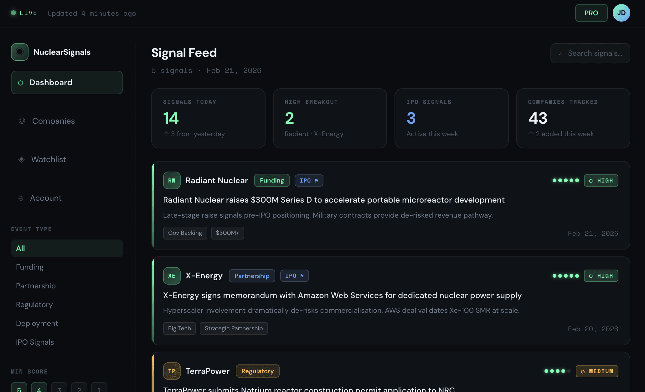Select the Dashboard hexagon icon in sidebar
The width and height of the screenshot is (645, 392).
[21, 82]
